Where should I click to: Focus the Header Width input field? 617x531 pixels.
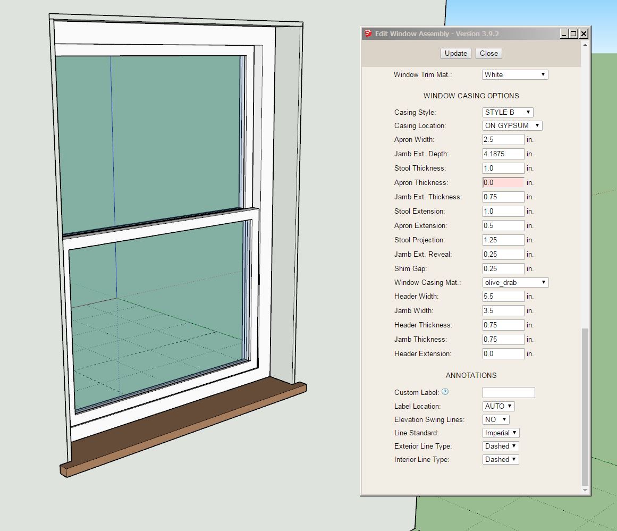click(503, 296)
